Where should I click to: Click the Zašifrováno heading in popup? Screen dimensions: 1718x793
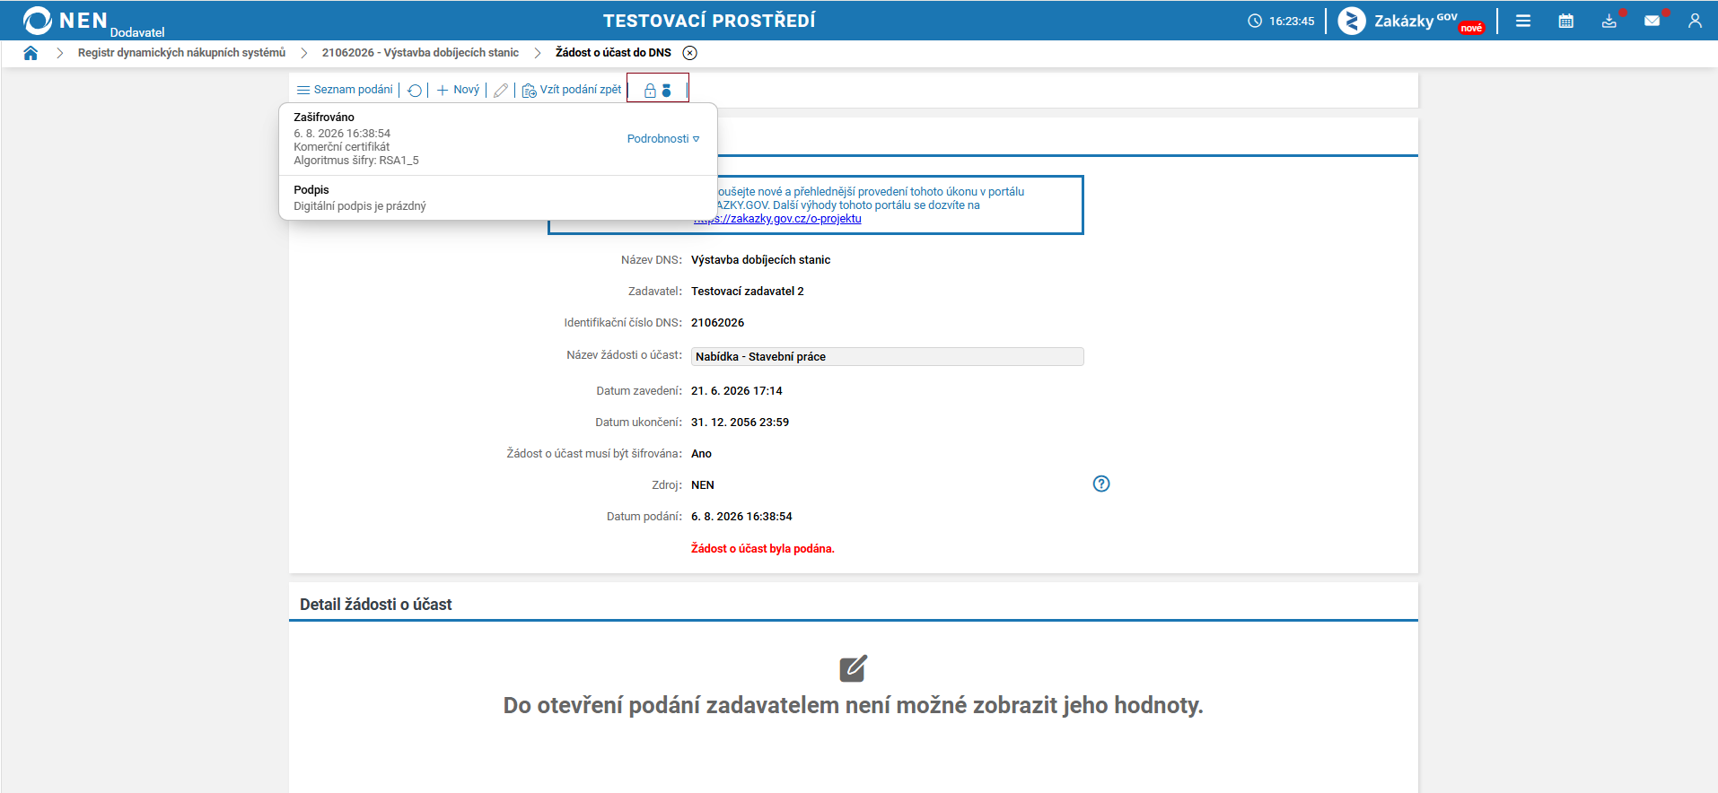coord(324,118)
